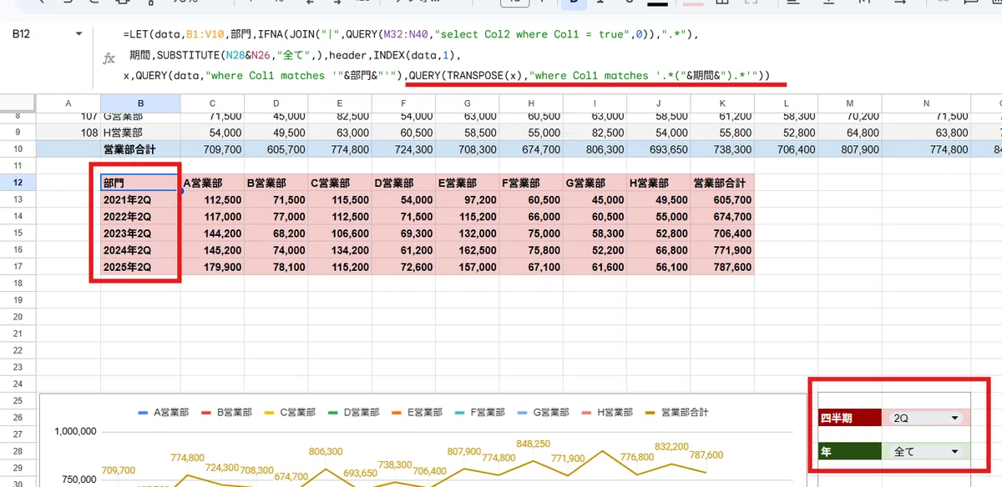Select column N header

click(926, 103)
